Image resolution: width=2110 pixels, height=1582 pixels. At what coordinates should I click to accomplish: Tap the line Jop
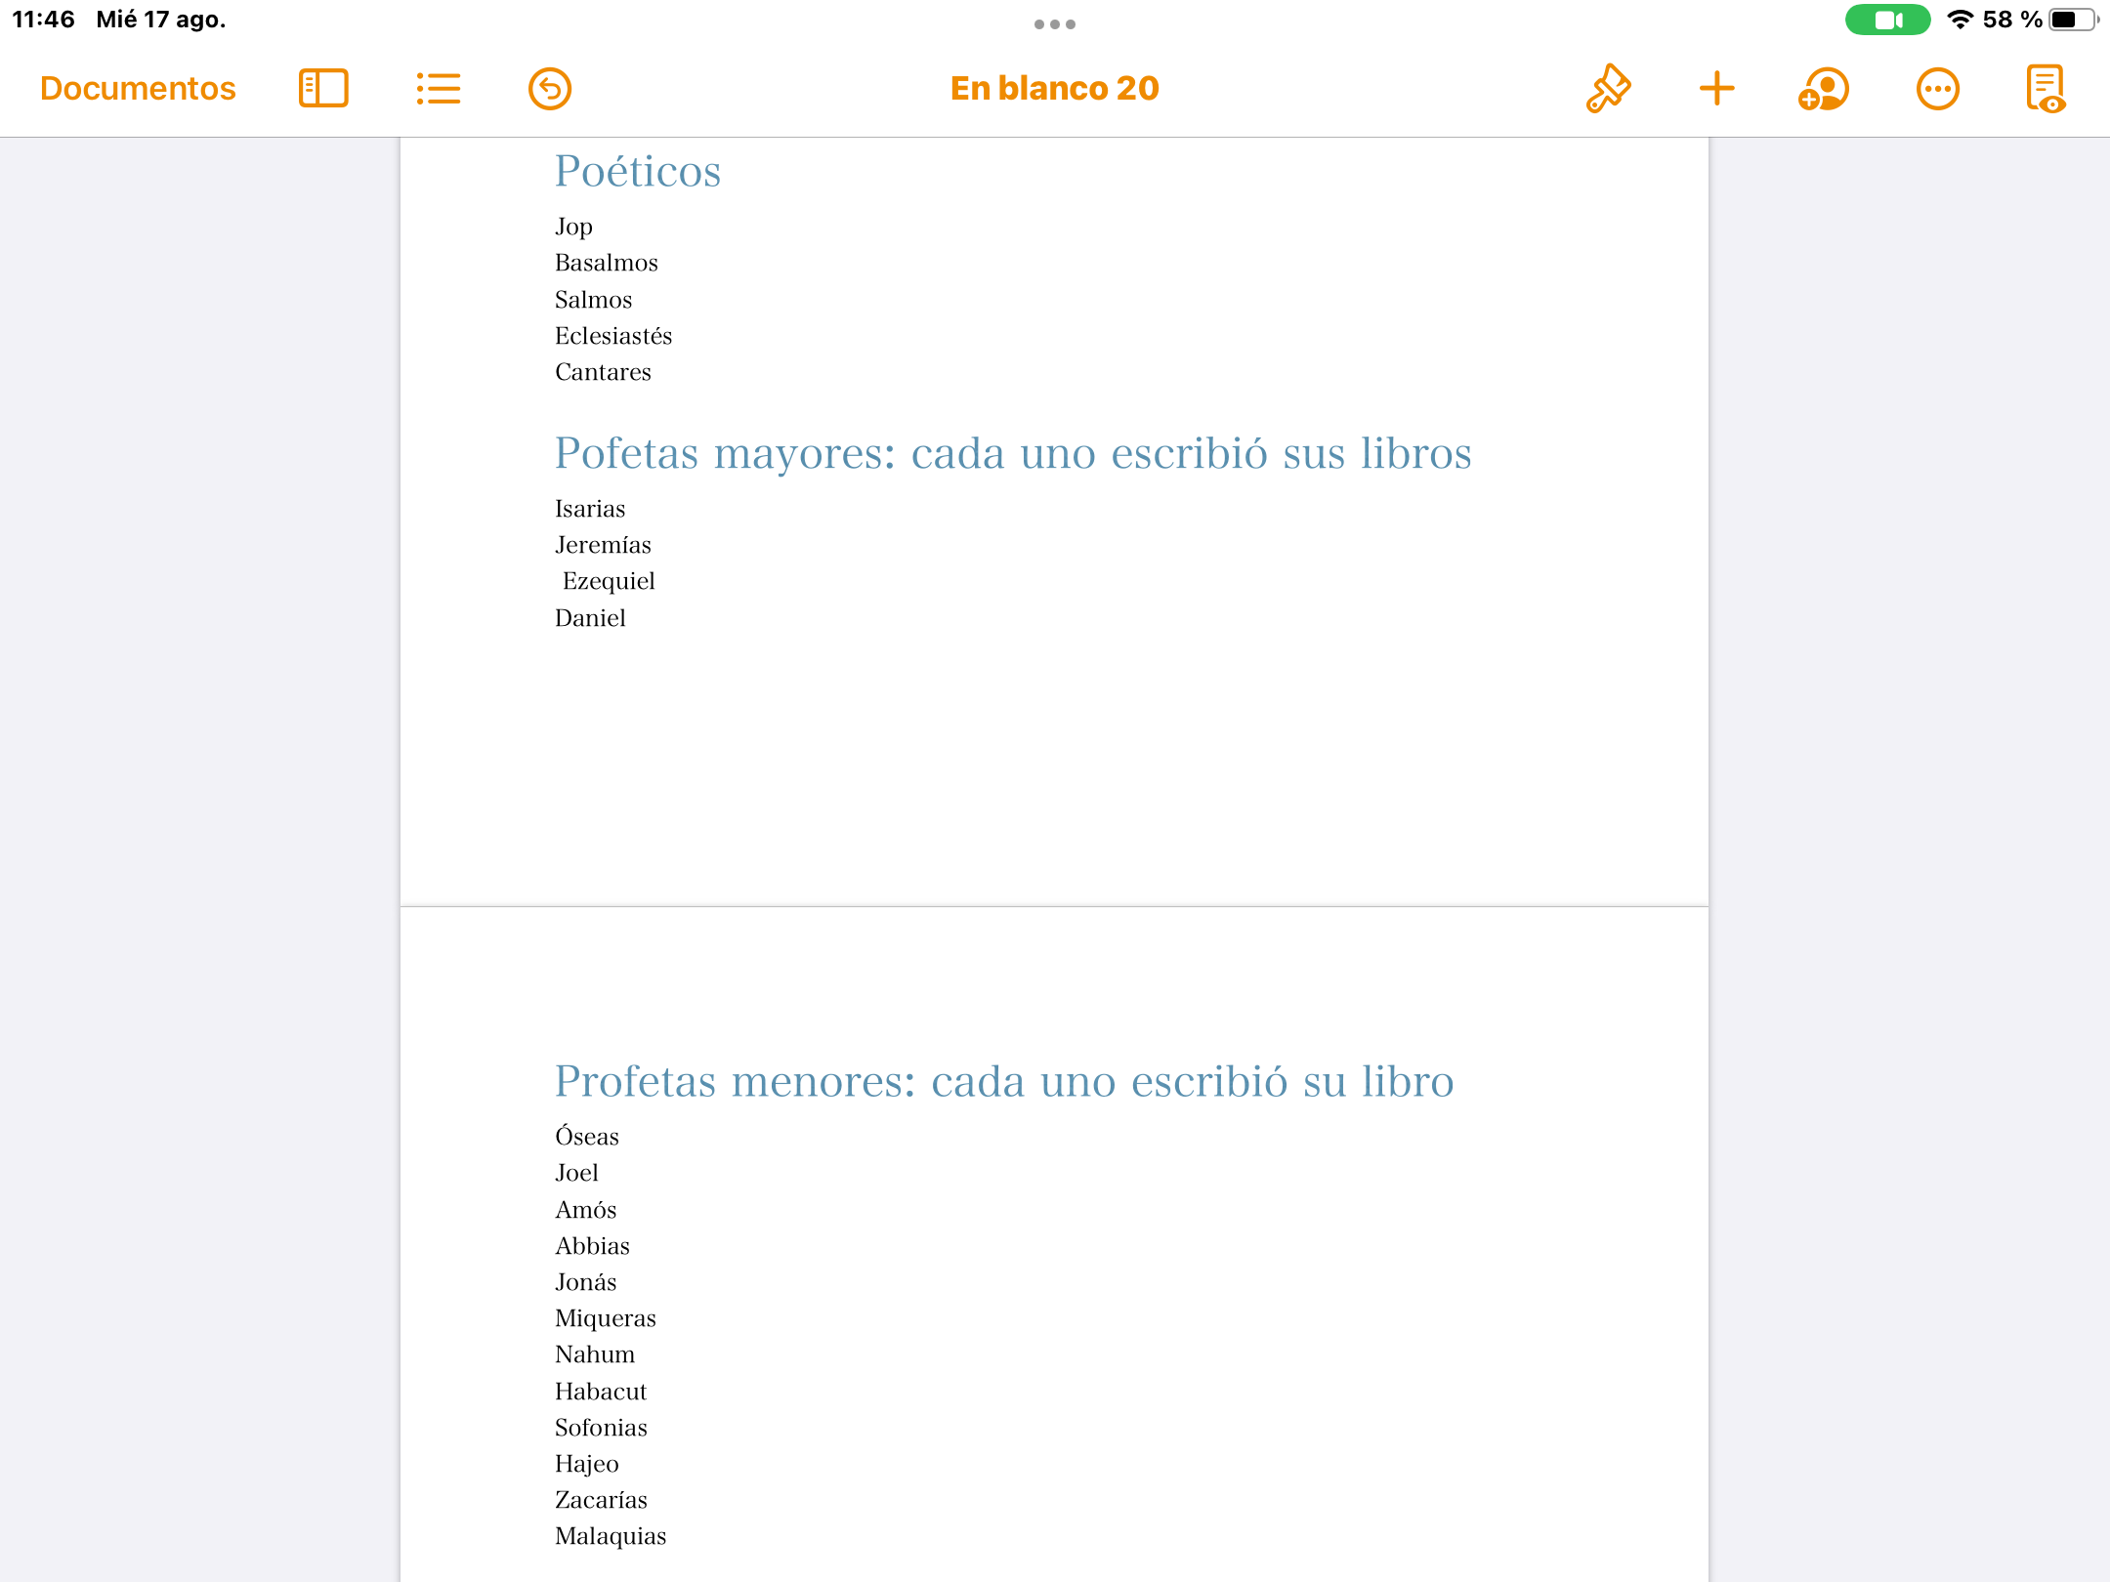click(x=573, y=227)
